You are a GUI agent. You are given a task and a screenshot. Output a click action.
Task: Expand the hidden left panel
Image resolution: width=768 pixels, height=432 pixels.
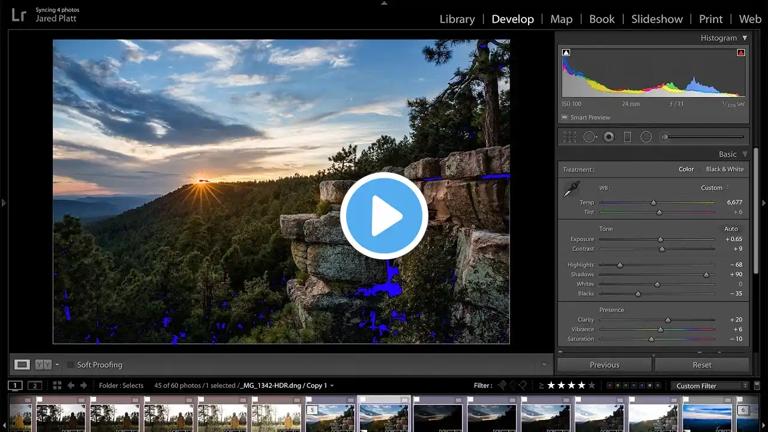[x=4, y=203]
